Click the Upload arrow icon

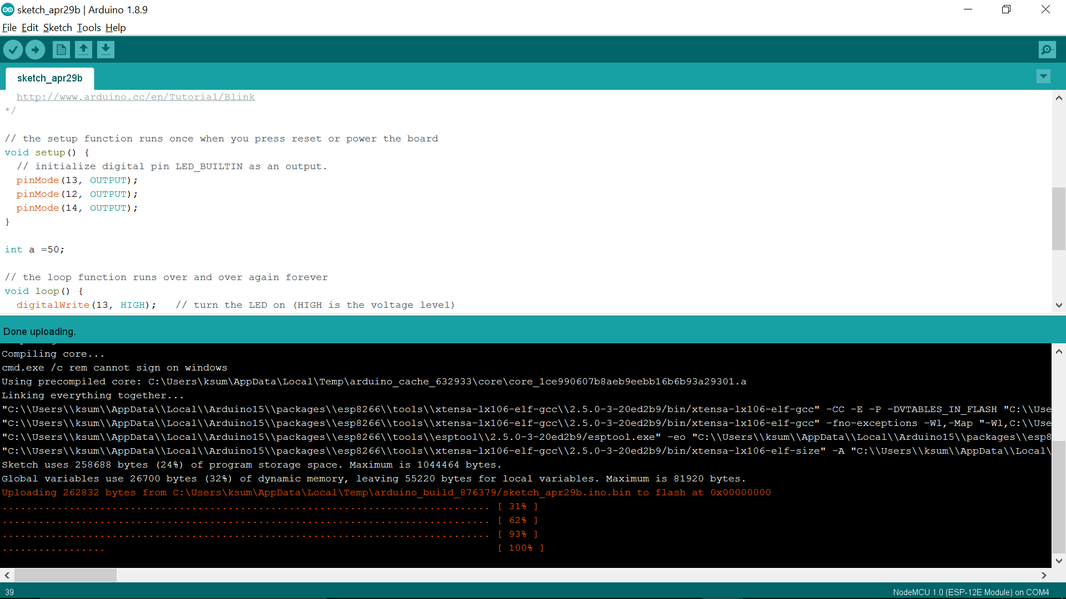[x=35, y=50]
